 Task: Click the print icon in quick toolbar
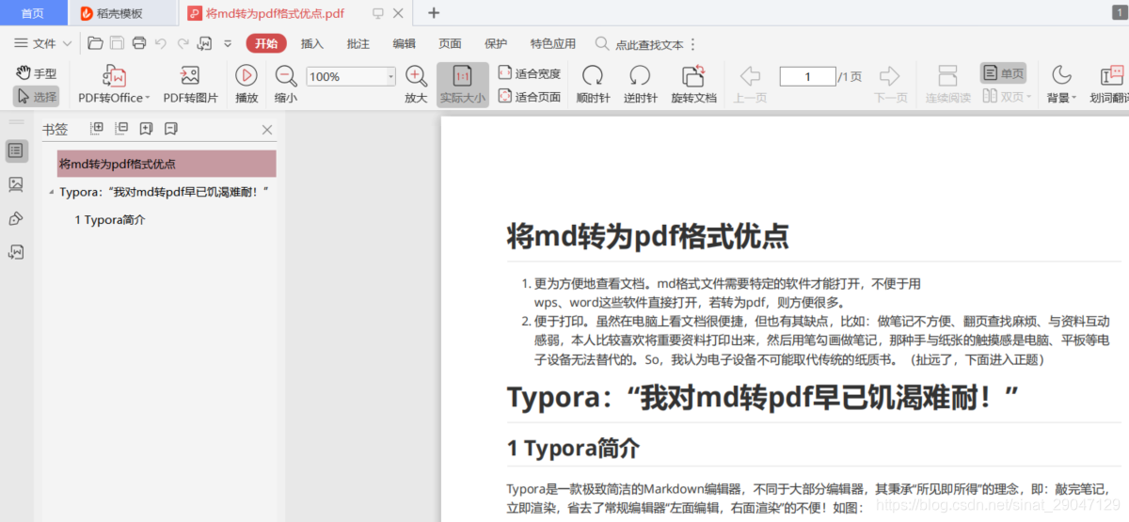coord(139,43)
